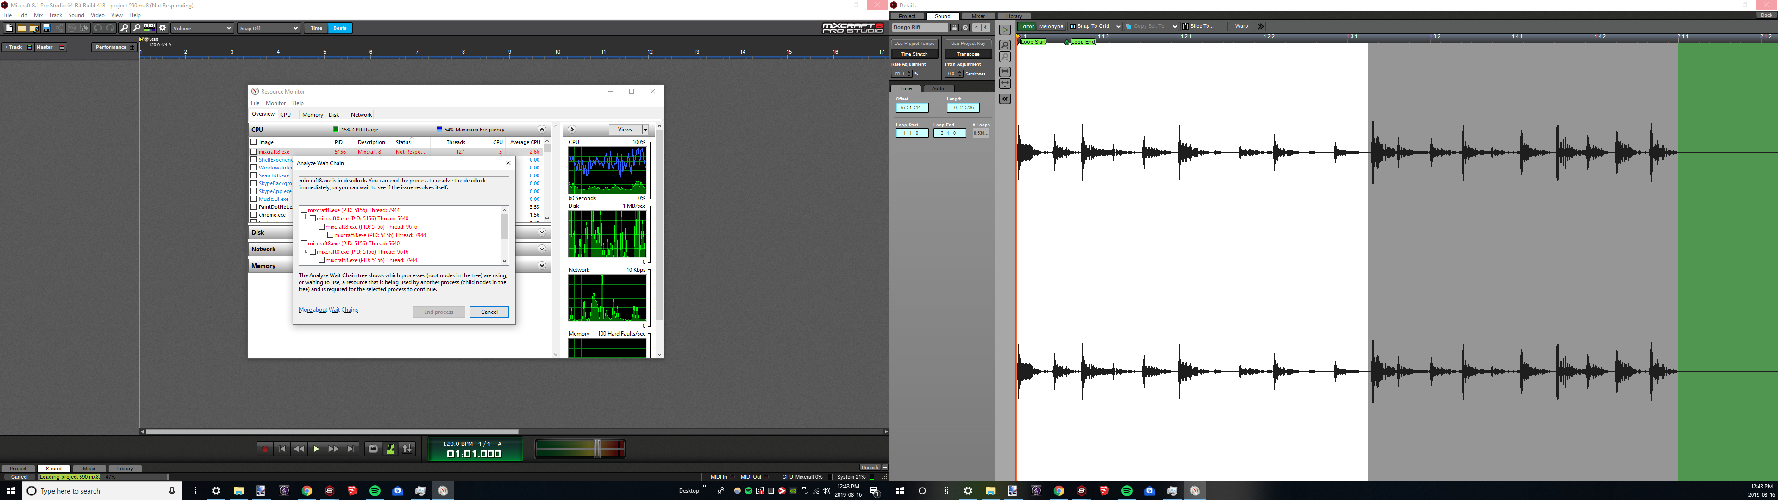Image resolution: width=1778 pixels, height=500 pixels.
Task: Toggle the metronome icon in transport
Action: pyautogui.click(x=390, y=449)
